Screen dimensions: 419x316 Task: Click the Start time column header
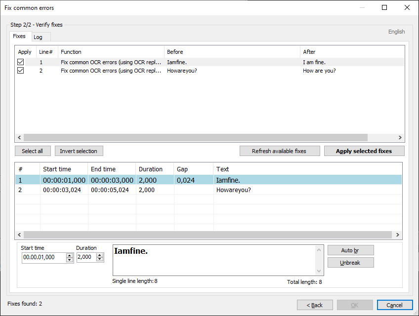(64, 169)
